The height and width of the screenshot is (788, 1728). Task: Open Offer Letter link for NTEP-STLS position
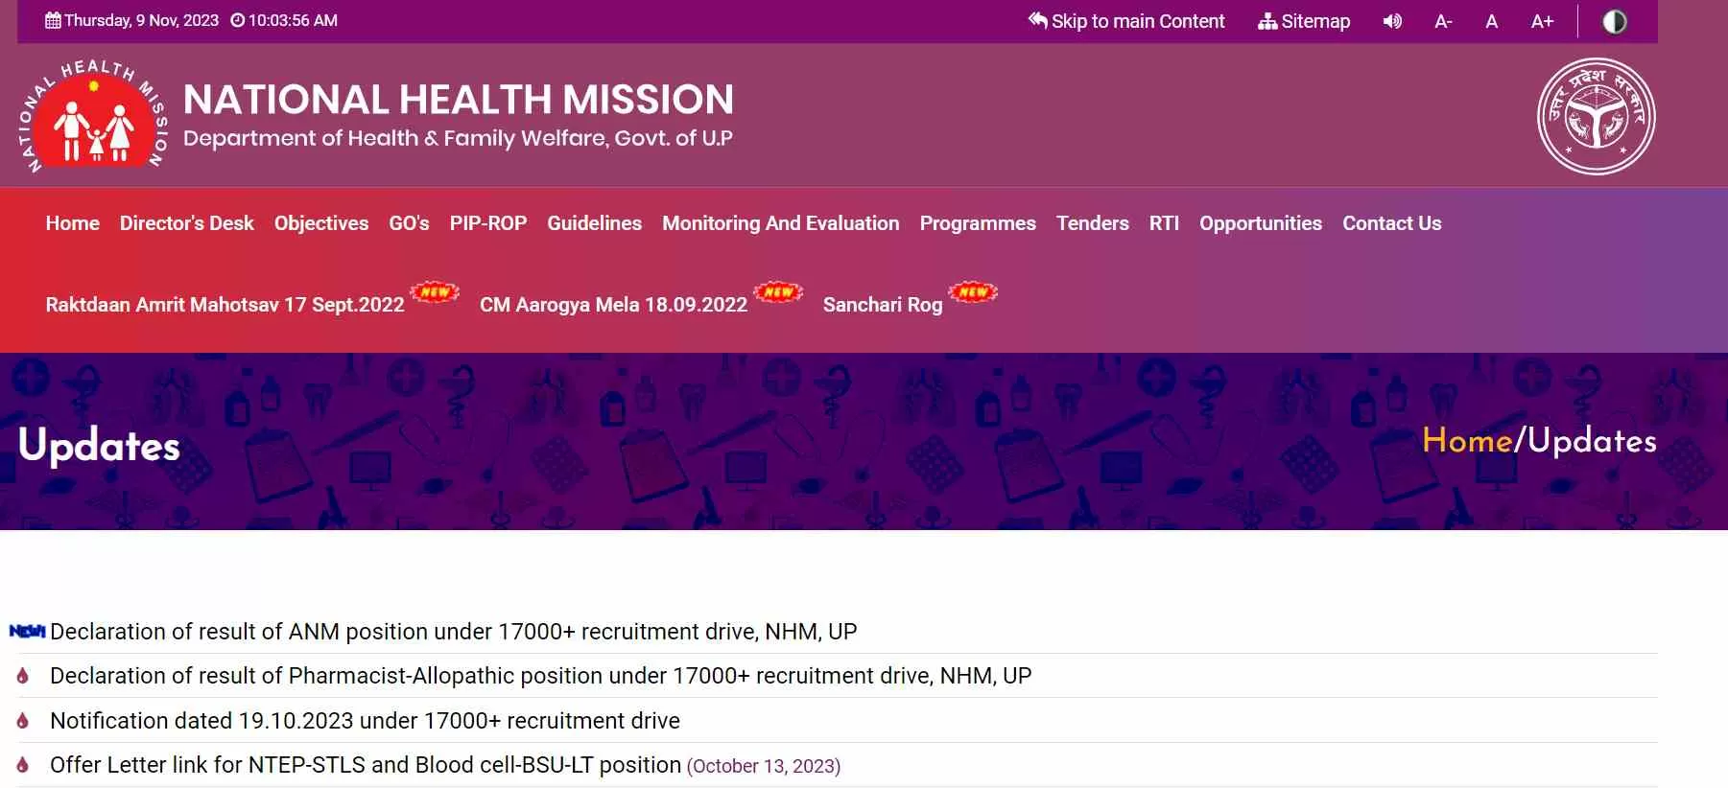tap(366, 765)
